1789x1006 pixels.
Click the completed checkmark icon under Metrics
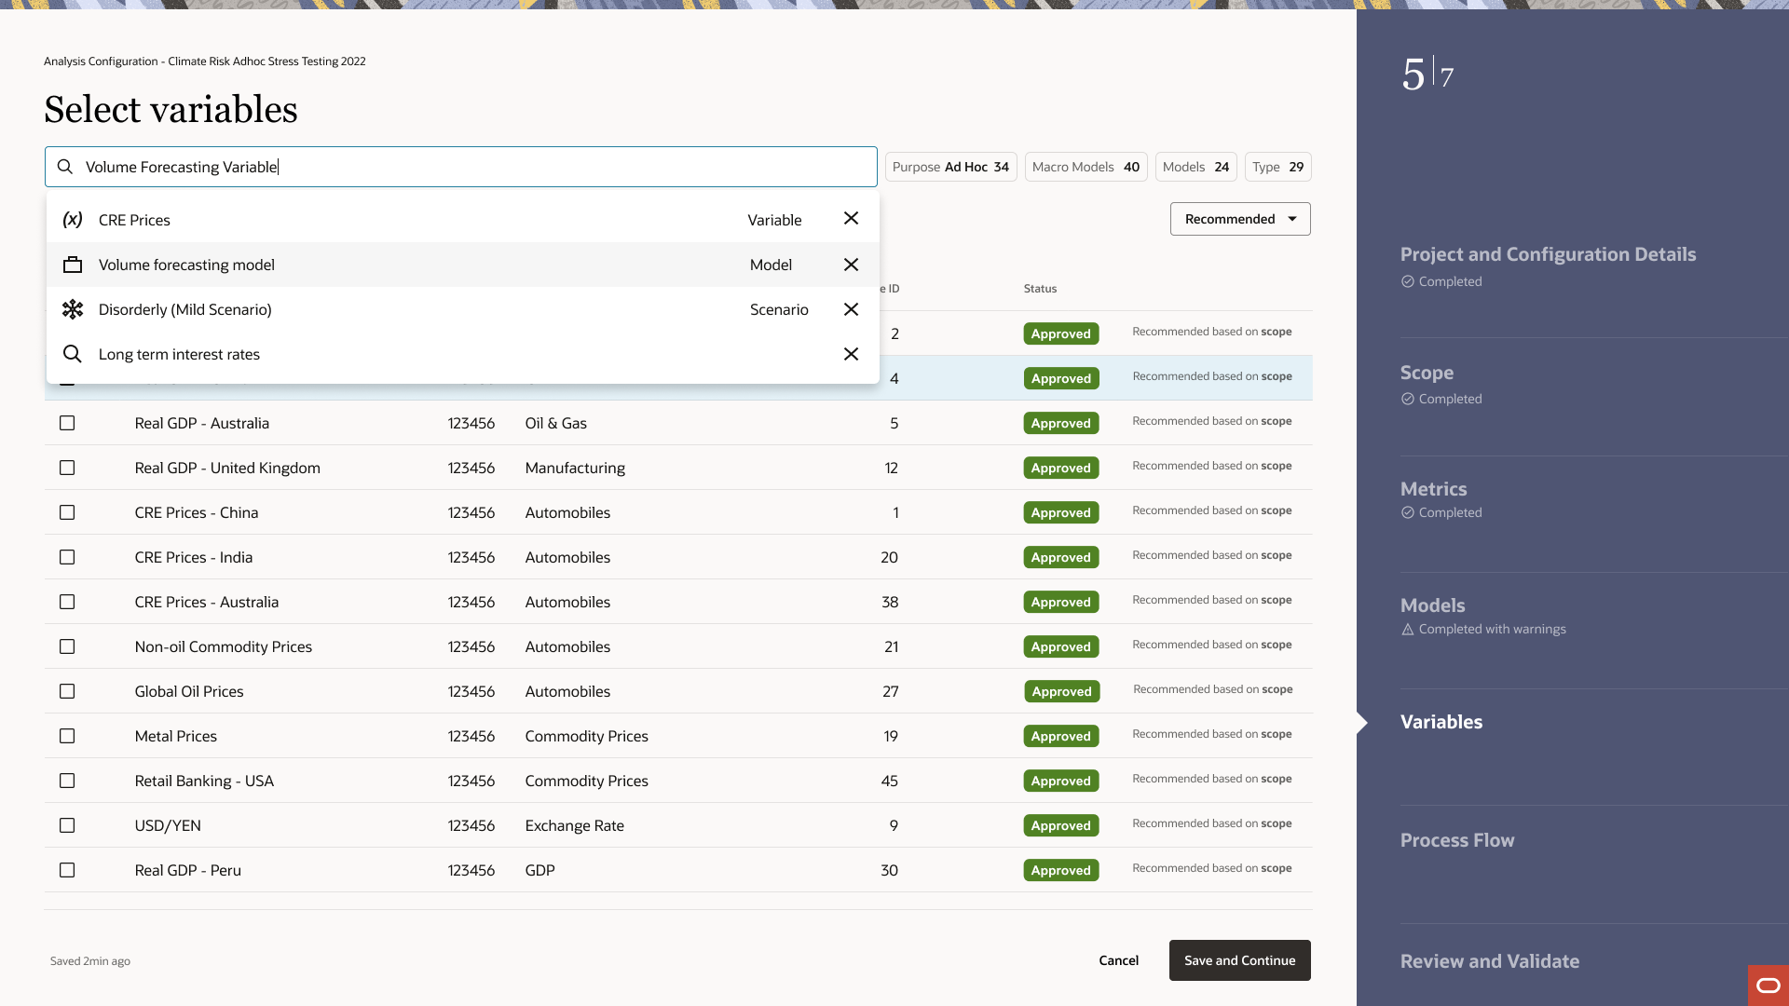click(1407, 512)
